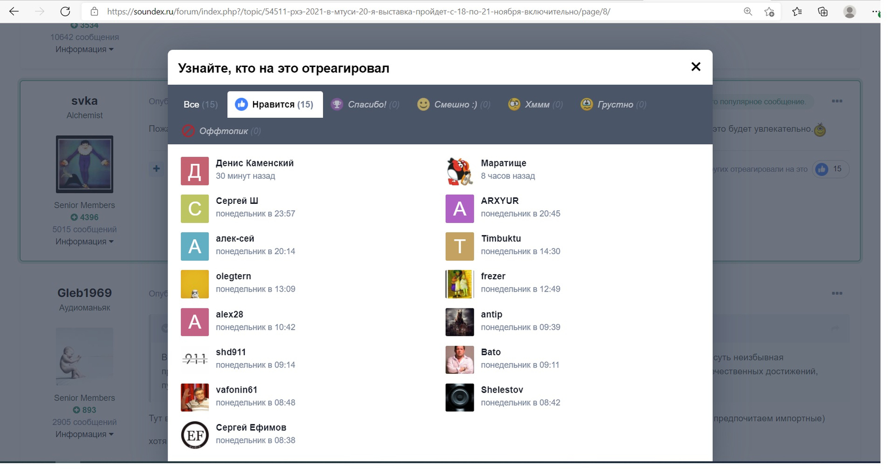The height and width of the screenshot is (472, 894).
Task: Open Маратище's cartoon avatar
Action: (x=459, y=171)
